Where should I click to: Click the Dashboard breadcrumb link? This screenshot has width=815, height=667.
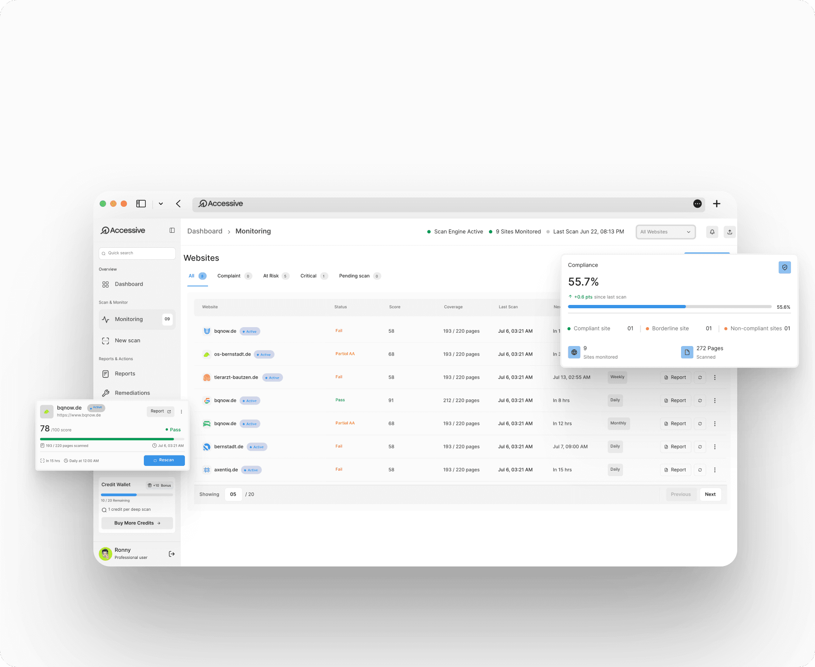click(x=205, y=231)
